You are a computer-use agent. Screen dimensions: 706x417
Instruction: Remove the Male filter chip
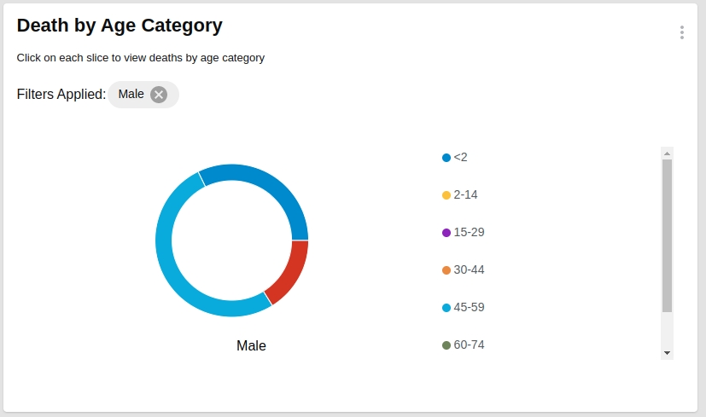pyautogui.click(x=159, y=95)
